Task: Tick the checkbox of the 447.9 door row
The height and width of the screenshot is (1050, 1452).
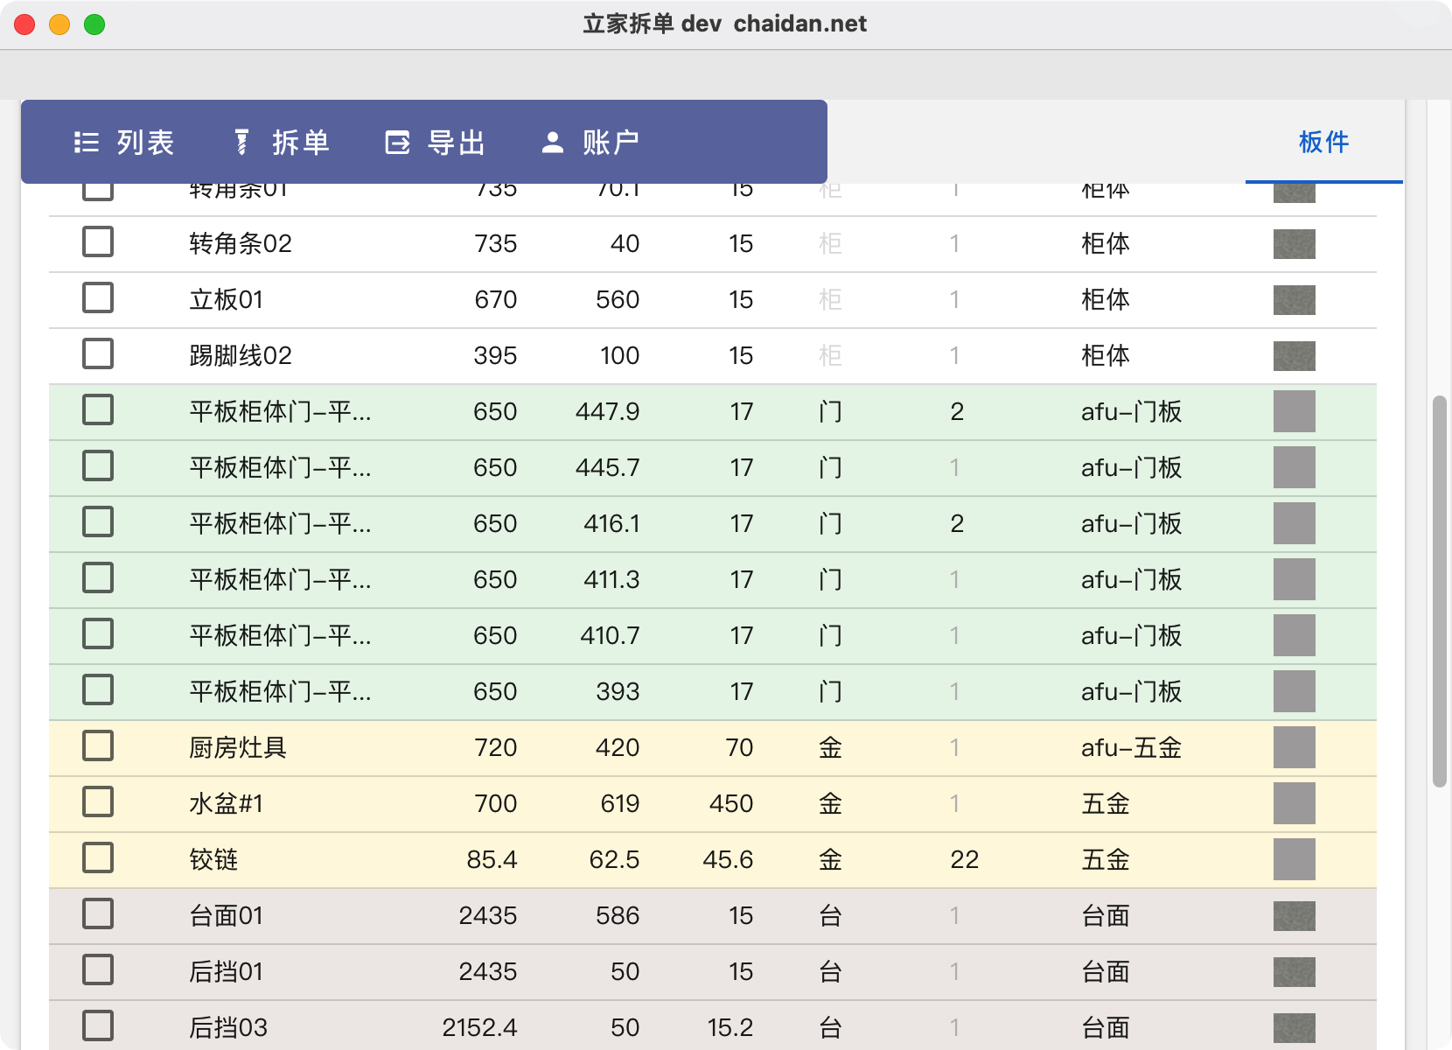Action: point(98,410)
